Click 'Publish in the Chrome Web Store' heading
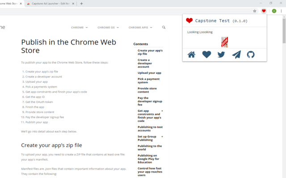Screen dimensions: 286x178 click(x=68, y=46)
